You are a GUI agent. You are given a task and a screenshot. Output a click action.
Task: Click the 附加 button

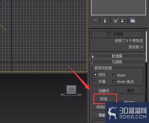[104, 99]
